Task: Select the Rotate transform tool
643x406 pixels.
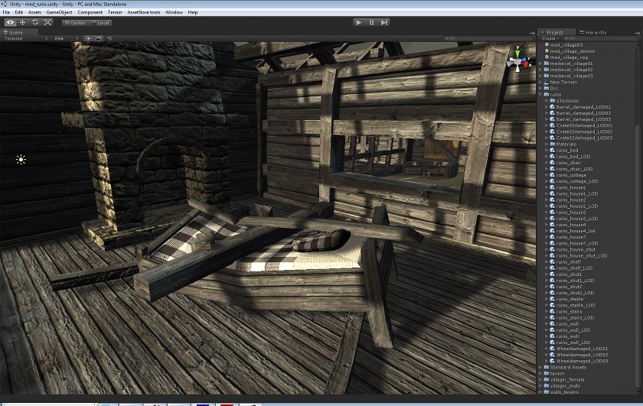Action: coord(35,22)
